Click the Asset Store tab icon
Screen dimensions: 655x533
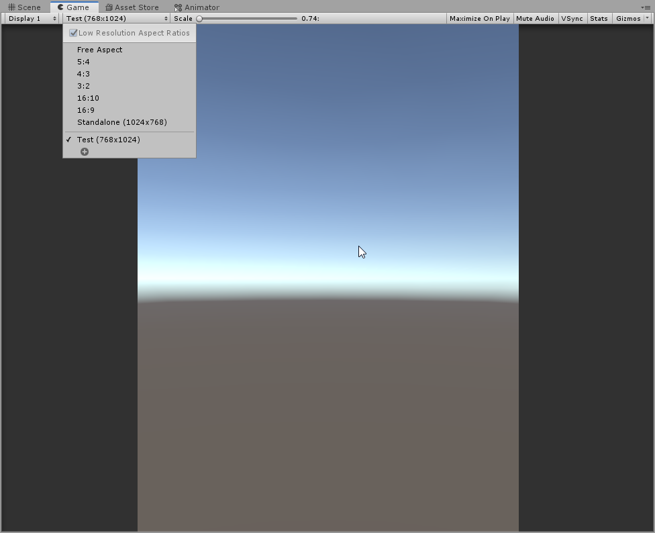tap(108, 7)
